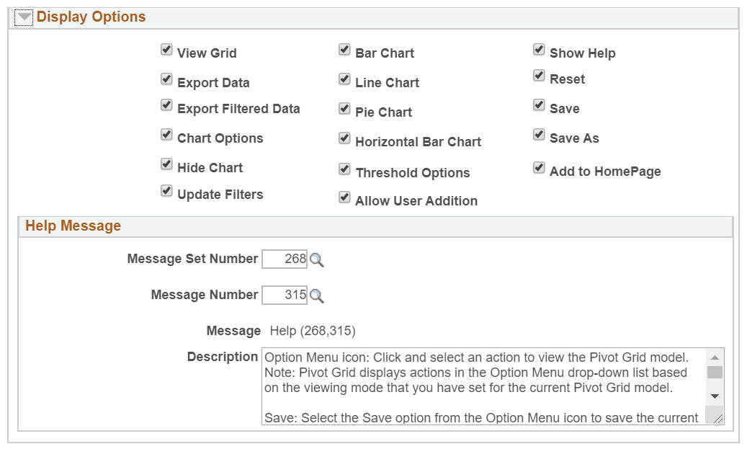Uncheck Threshold Options
This screenshot has height=449, width=747.
point(344,169)
